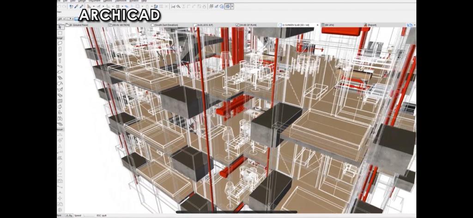Viewport: 473px width, 218px height.
Task: Toggle the Guide Lines ruler icon
Action: click(89, 6)
